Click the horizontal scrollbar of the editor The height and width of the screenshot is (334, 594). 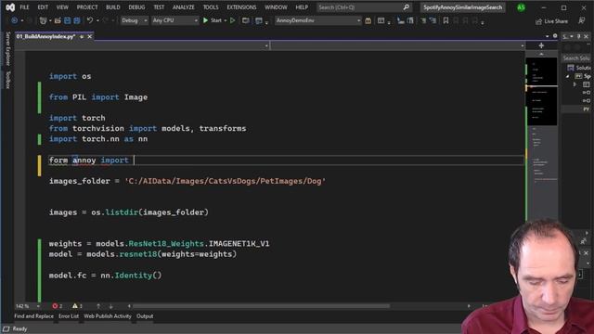[x=261, y=306]
